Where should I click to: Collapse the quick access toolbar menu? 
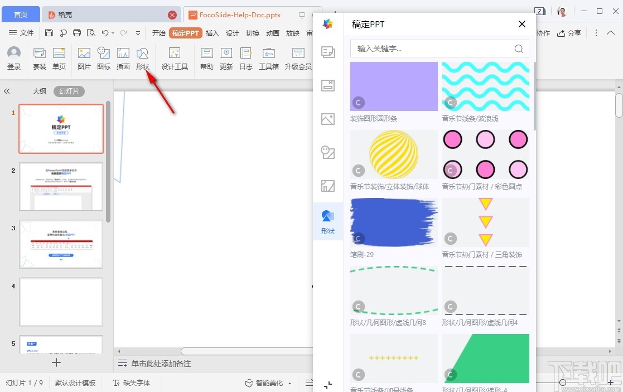click(x=137, y=33)
